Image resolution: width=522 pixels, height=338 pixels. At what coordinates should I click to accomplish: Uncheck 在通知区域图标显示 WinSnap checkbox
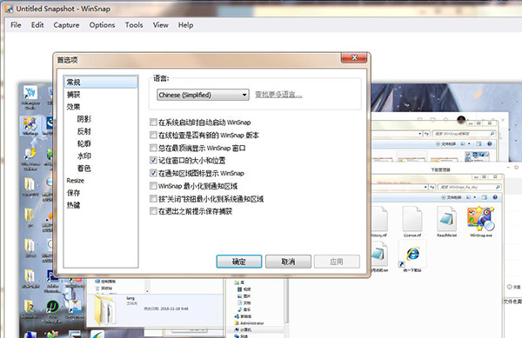click(x=153, y=173)
